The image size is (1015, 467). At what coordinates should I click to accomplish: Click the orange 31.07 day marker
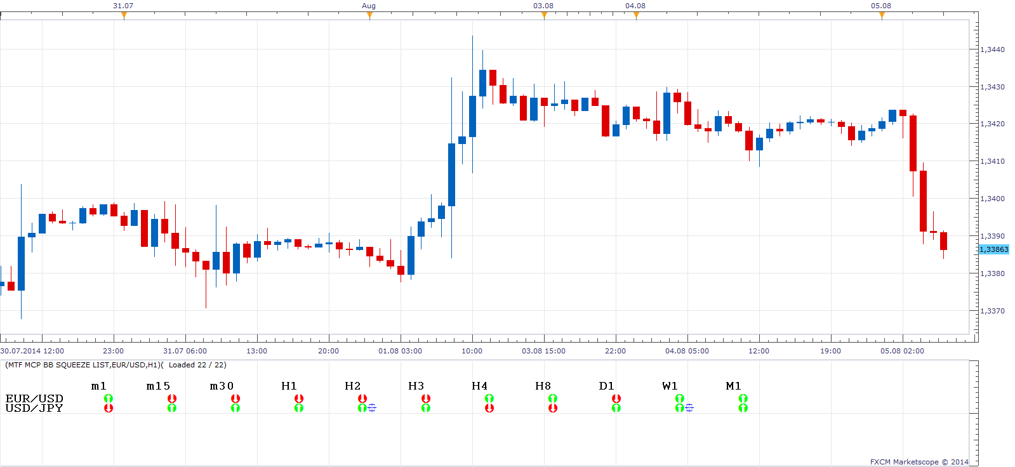coord(124,15)
